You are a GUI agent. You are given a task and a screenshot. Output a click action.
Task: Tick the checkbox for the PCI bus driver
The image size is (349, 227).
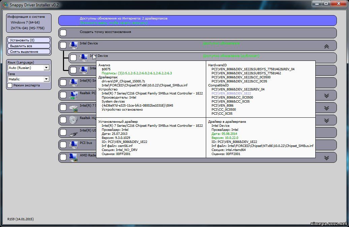pyautogui.click(x=63, y=145)
